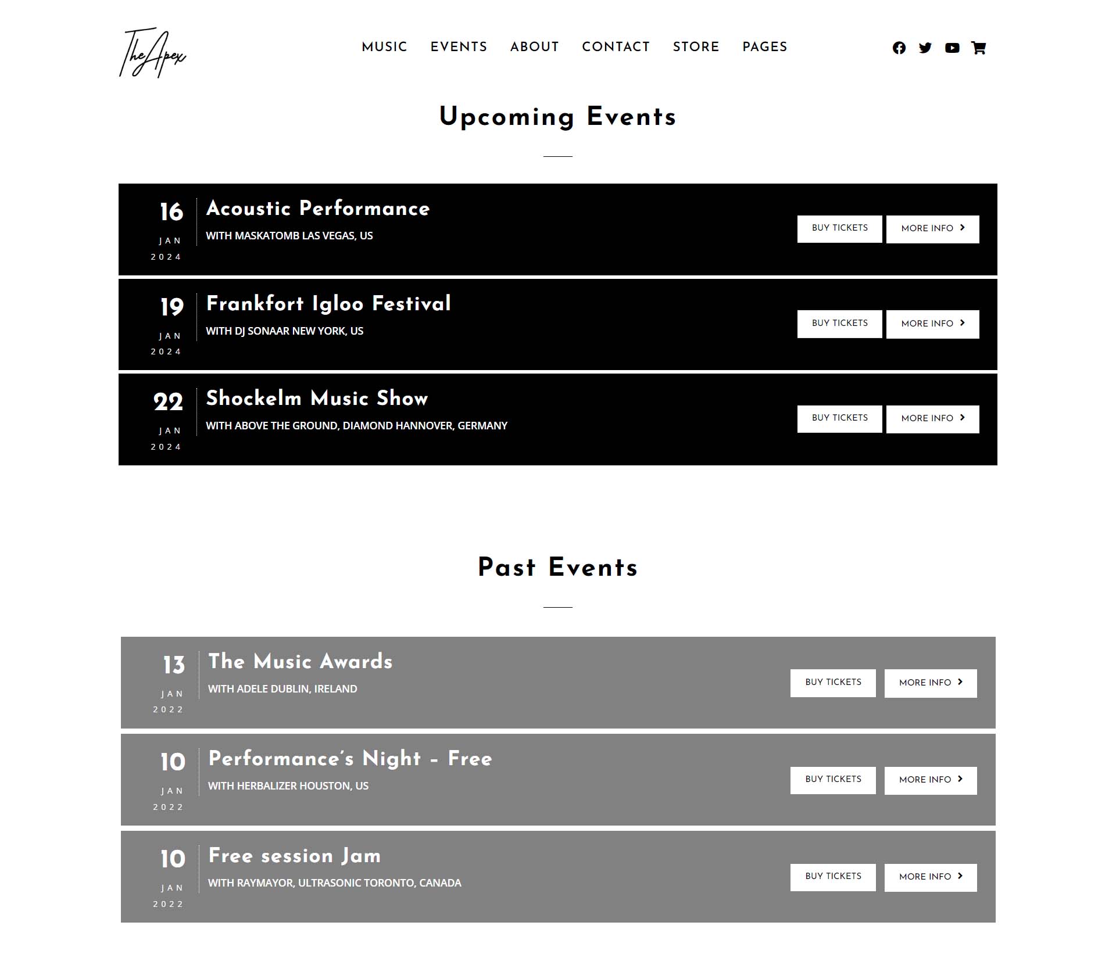Click EVENTS in the top navigation bar
Viewport: 1116px width, 965px height.
[x=459, y=48]
